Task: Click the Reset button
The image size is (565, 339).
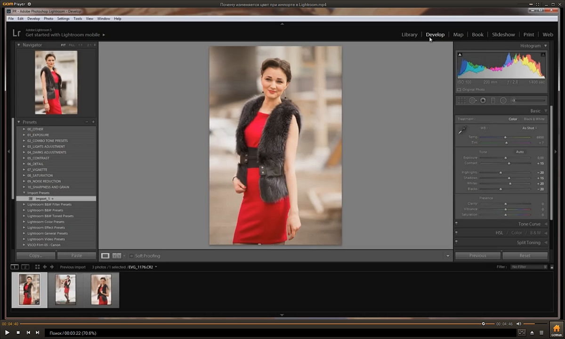Action: point(525,256)
